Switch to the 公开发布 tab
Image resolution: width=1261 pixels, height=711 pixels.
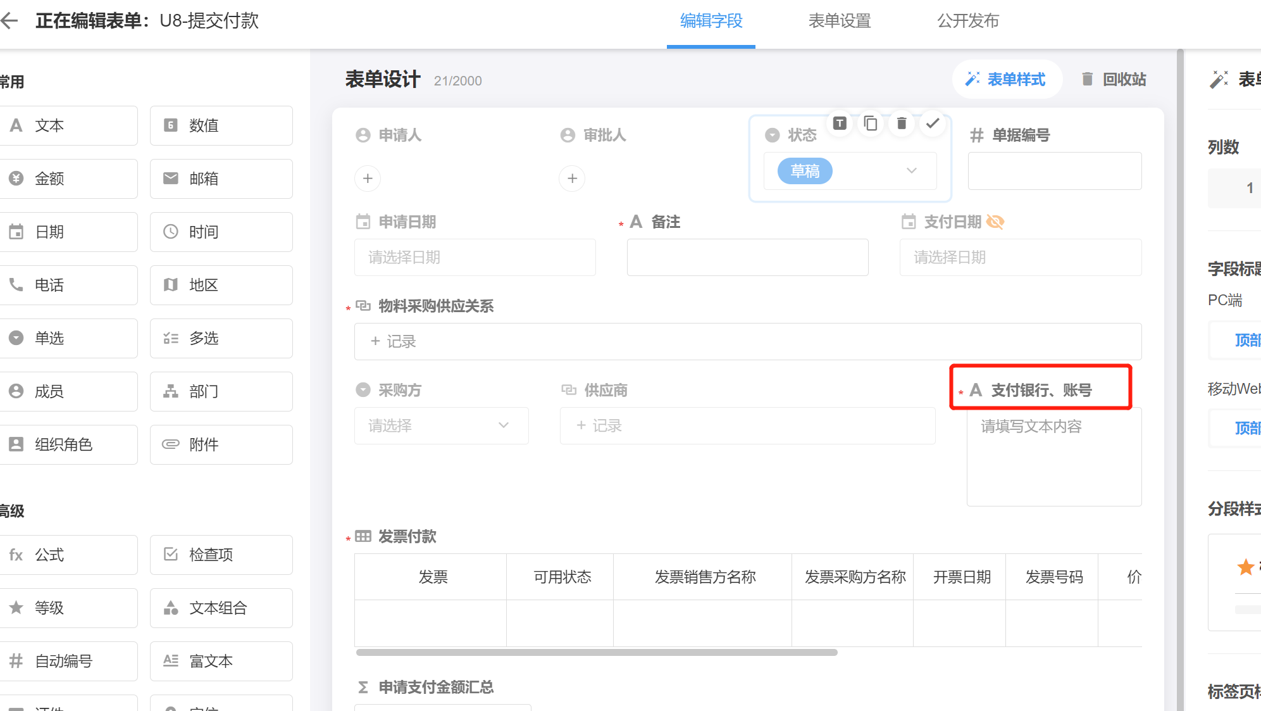[x=967, y=21]
